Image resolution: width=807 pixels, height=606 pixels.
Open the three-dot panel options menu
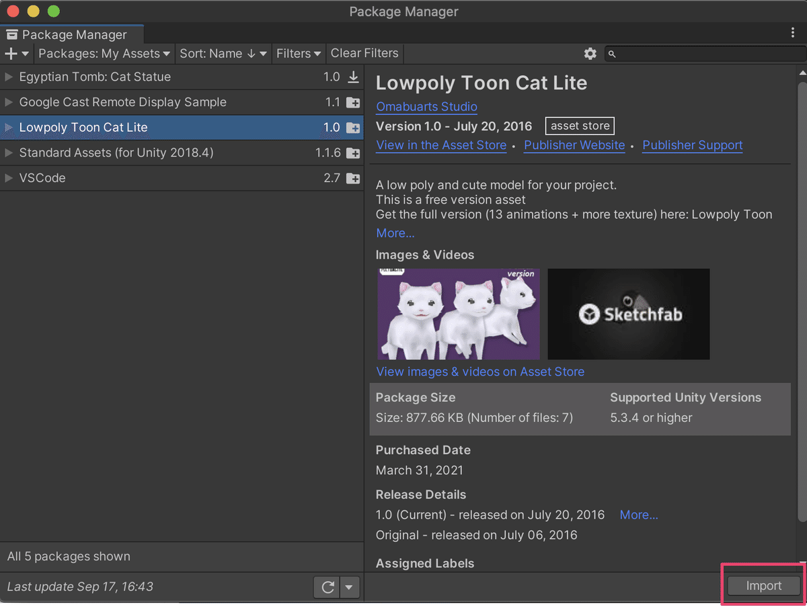pos(794,33)
